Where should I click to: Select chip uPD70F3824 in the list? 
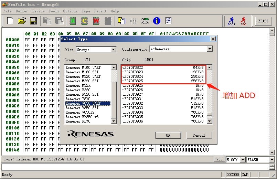coord(132,76)
